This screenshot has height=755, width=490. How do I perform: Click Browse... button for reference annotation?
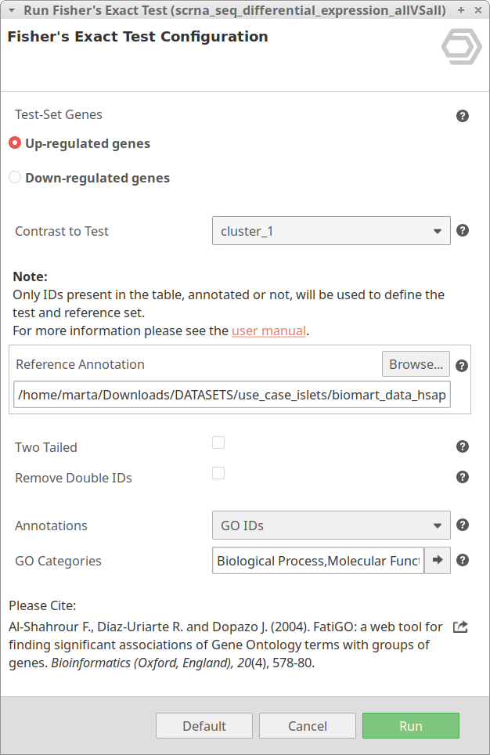click(x=416, y=364)
